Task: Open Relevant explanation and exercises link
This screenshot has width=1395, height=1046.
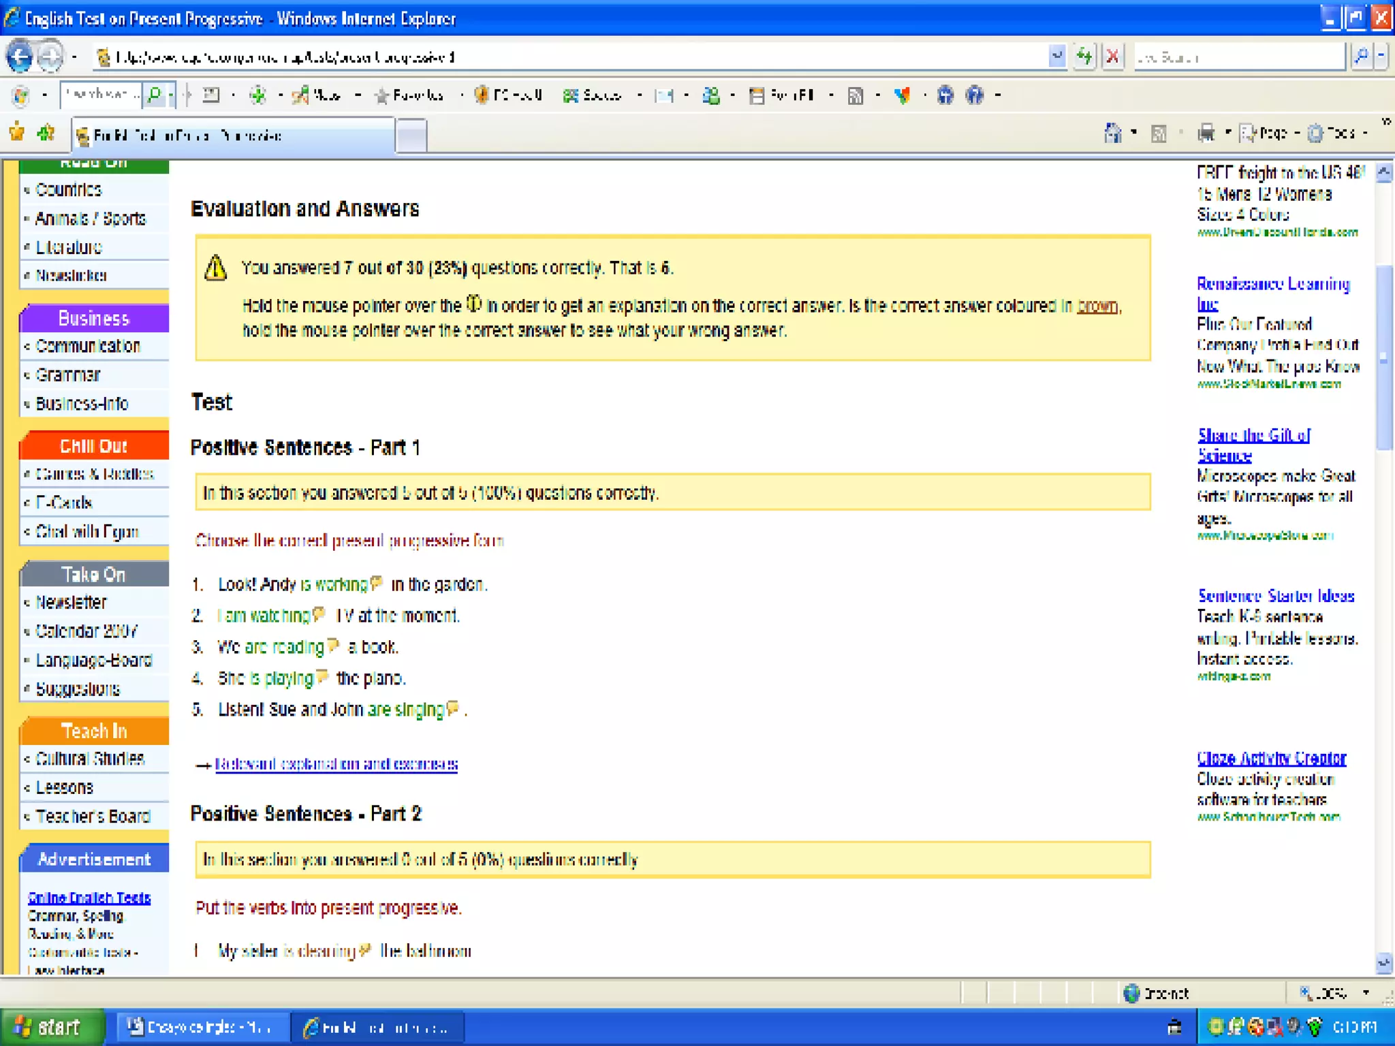Action: [336, 764]
